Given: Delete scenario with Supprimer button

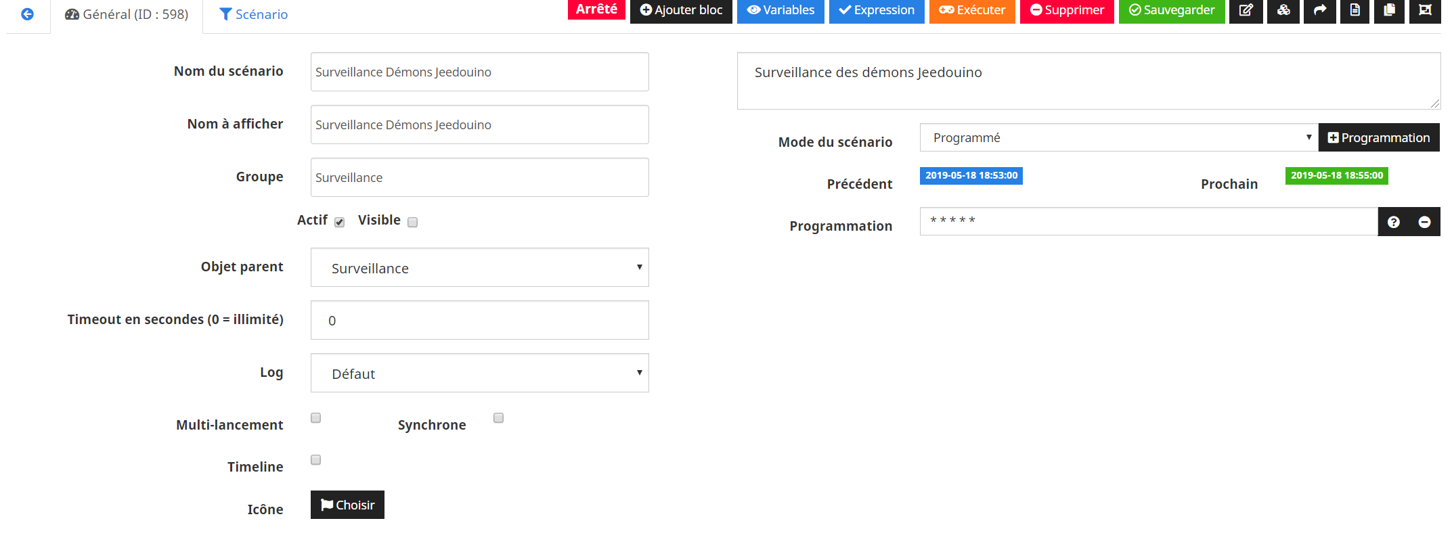Looking at the screenshot, I should coord(1067,10).
